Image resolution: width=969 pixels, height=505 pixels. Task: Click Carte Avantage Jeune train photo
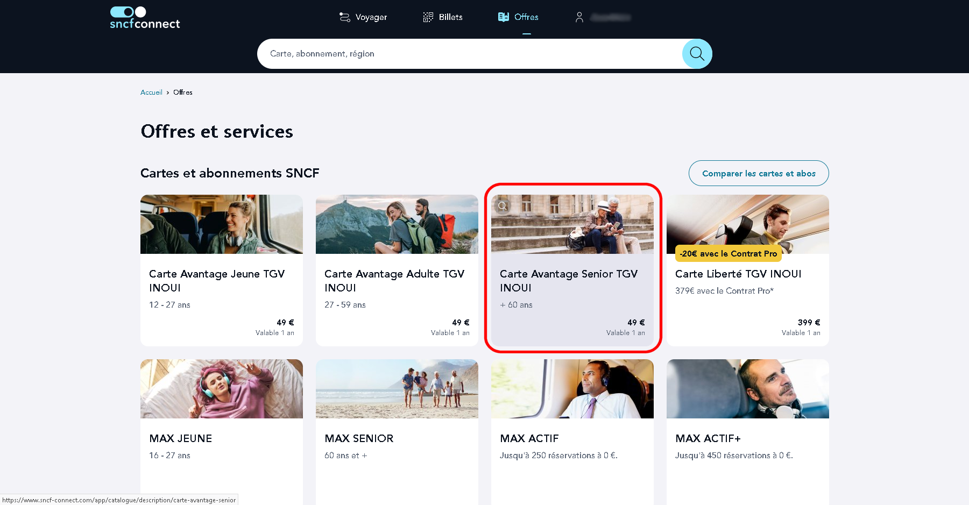point(222,224)
